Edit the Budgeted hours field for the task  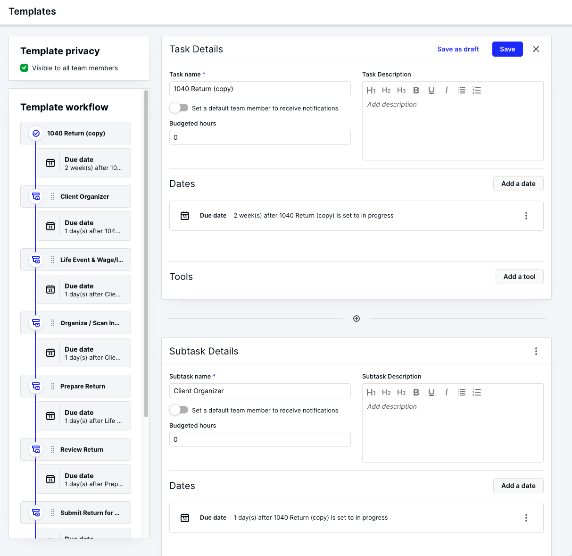coord(260,137)
